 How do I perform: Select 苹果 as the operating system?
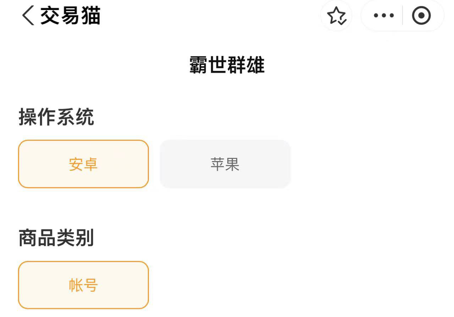tap(225, 164)
